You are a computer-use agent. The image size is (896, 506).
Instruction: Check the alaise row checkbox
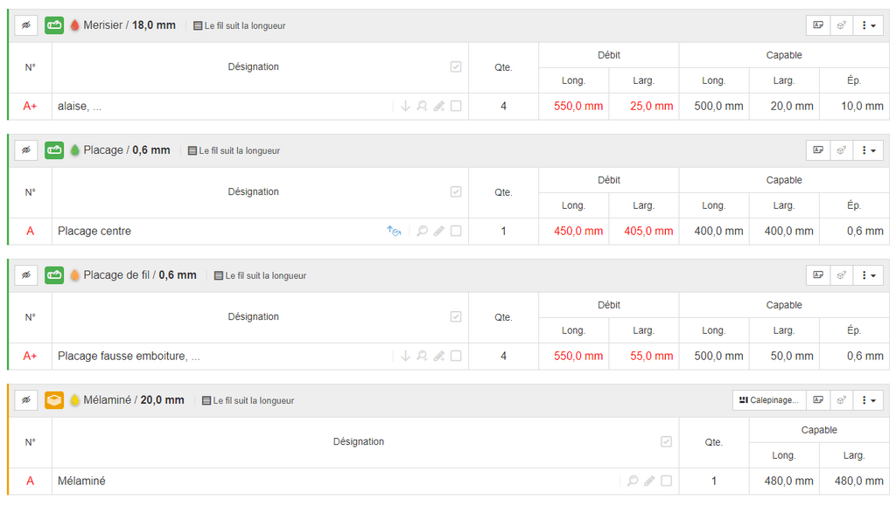pyautogui.click(x=456, y=106)
